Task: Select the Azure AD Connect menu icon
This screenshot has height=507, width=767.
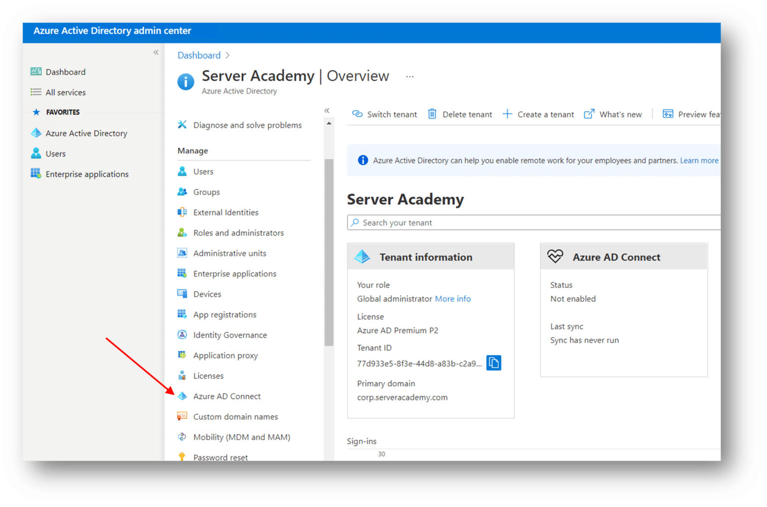Action: pos(182,396)
